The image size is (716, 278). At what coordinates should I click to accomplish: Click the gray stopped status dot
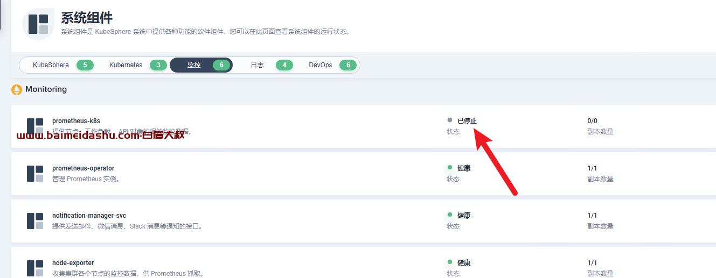450,120
